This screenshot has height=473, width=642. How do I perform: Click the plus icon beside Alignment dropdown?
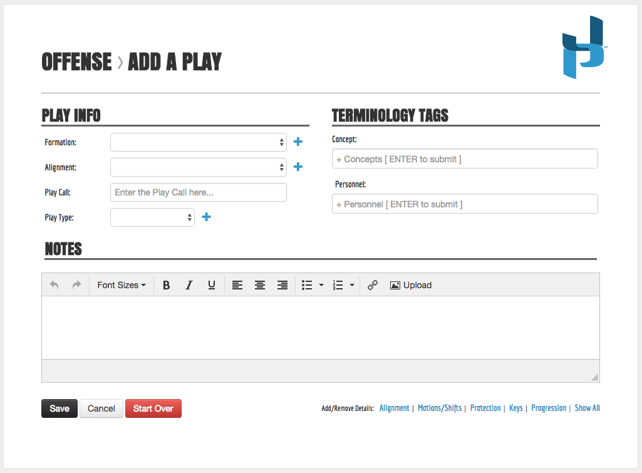[298, 167]
